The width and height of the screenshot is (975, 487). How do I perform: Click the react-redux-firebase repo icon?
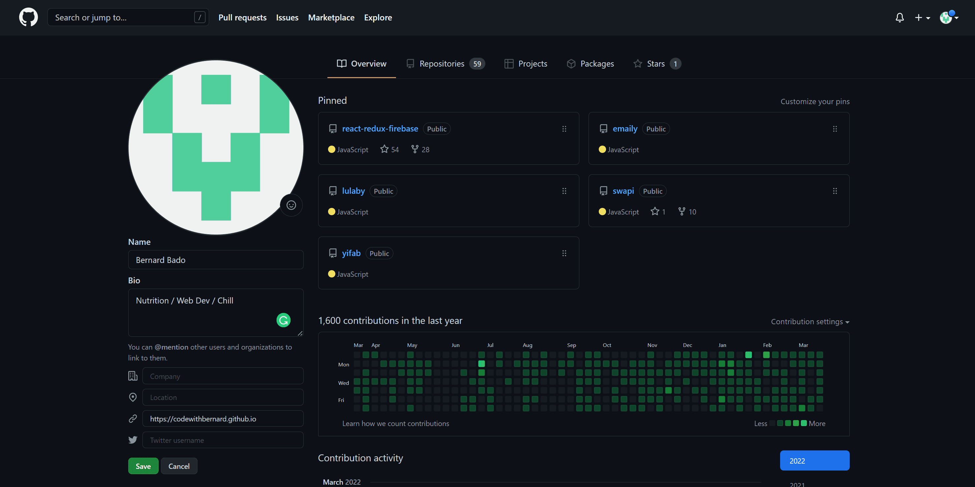coord(333,129)
